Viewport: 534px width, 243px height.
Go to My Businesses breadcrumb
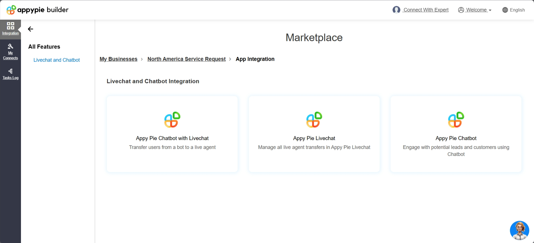tap(119, 59)
